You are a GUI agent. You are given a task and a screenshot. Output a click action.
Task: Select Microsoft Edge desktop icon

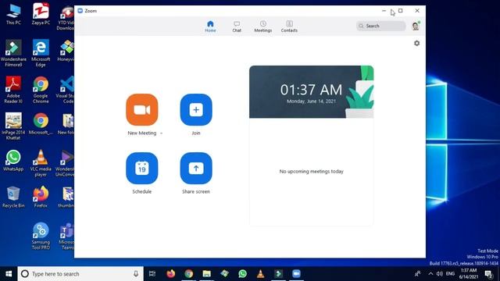tap(41, 53)
